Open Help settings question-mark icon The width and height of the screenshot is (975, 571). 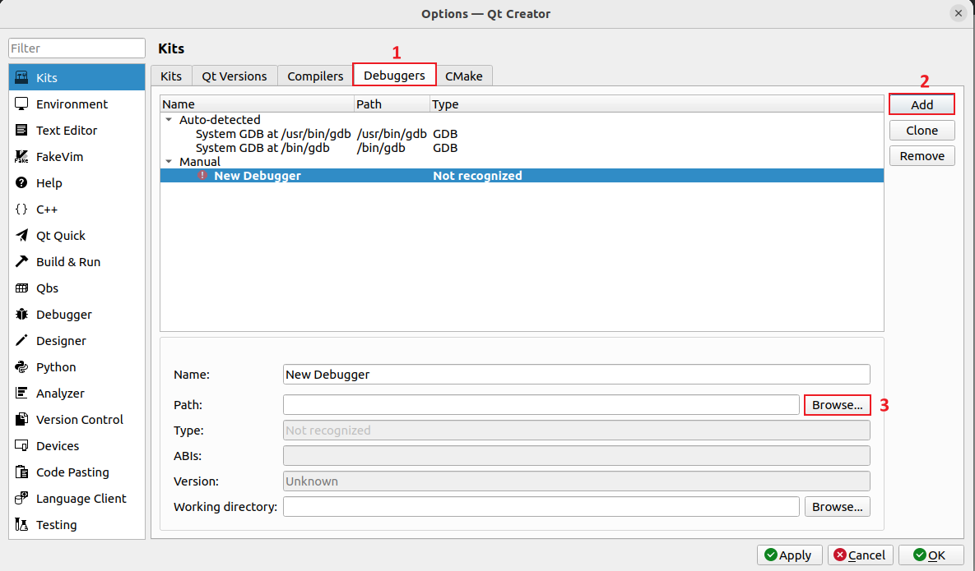click(21, 182)
